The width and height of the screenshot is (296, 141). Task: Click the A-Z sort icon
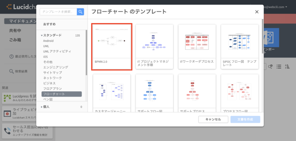tap(287, 66)
